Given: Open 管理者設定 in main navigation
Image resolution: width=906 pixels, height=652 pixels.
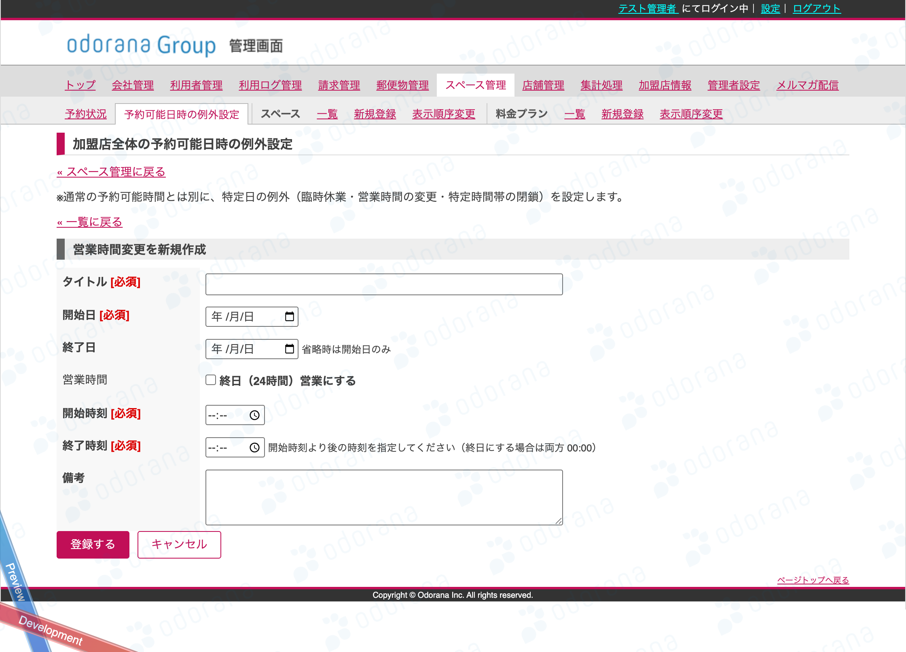Looking at the screenshot, I should [734, 85].
